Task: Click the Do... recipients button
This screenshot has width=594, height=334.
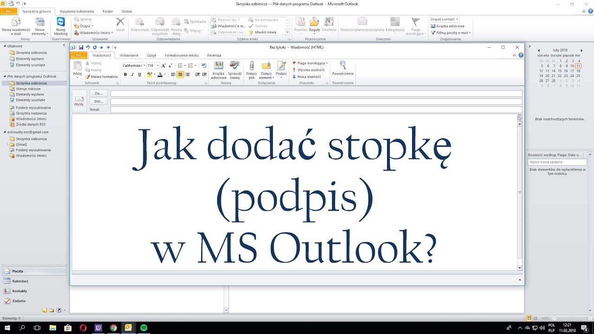Action: (98, 93)
